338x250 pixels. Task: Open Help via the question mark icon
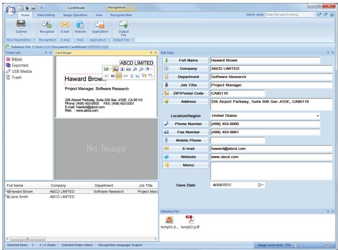332,15
